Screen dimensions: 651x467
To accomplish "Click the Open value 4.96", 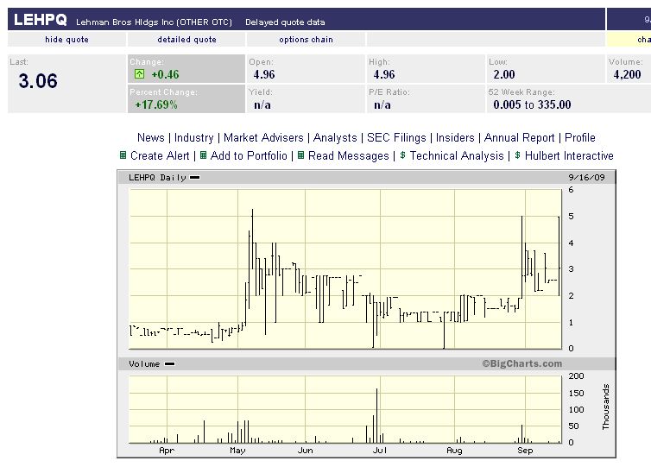I will tap(264, 75).
